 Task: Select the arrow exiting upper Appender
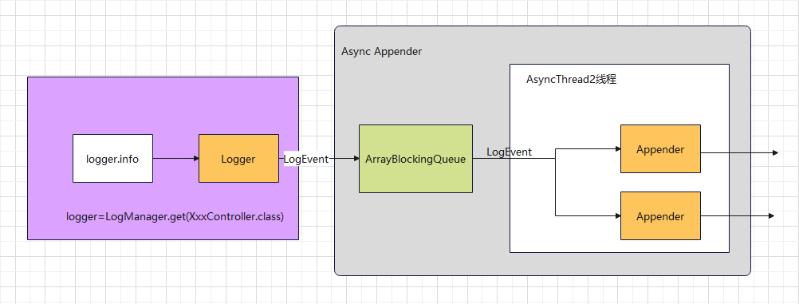pos(739,152)
